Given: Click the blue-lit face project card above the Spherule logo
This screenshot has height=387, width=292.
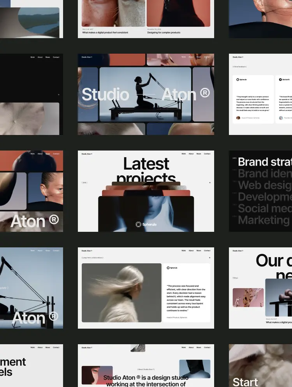Looking at the screenshot, I should pyautogui.click(x=146, y=214).
